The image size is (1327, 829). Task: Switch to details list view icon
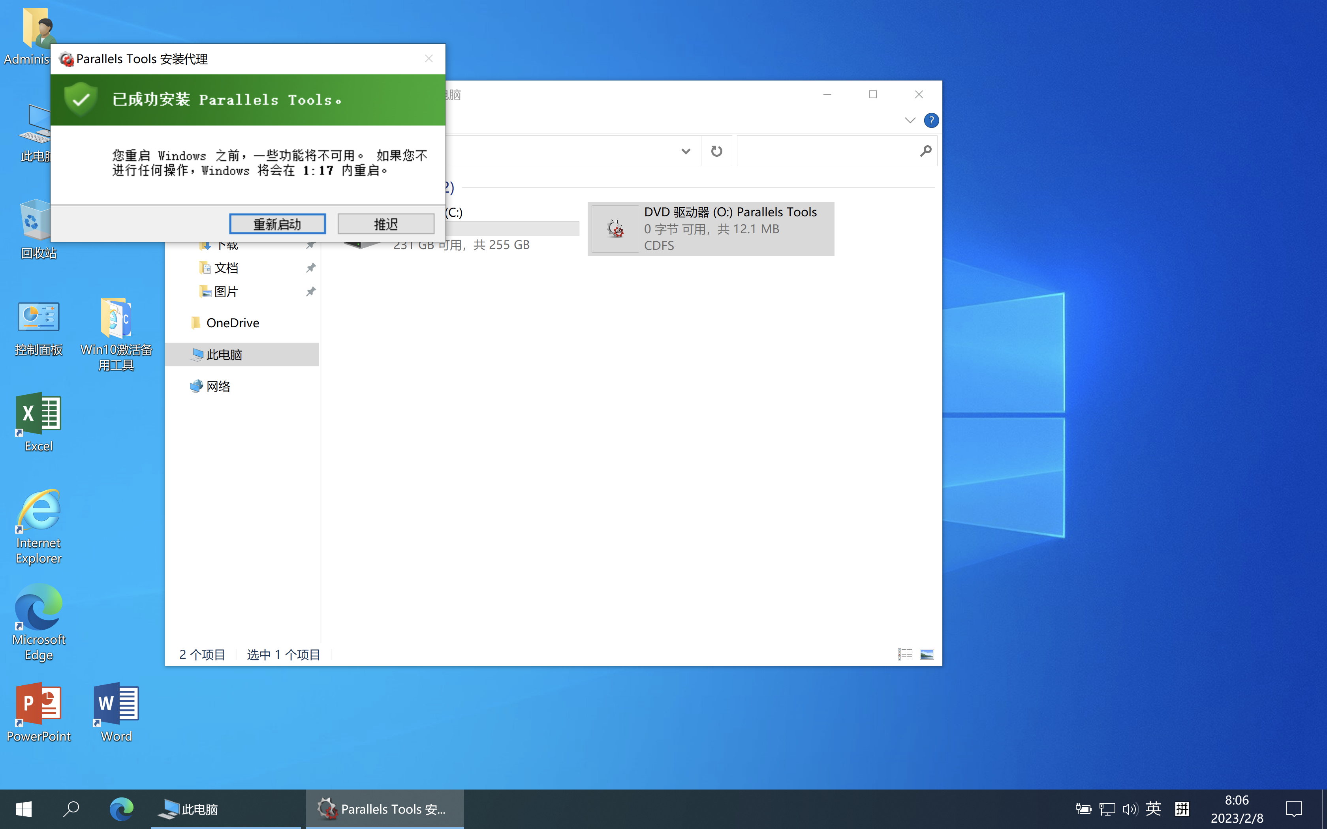pos(904,654)
